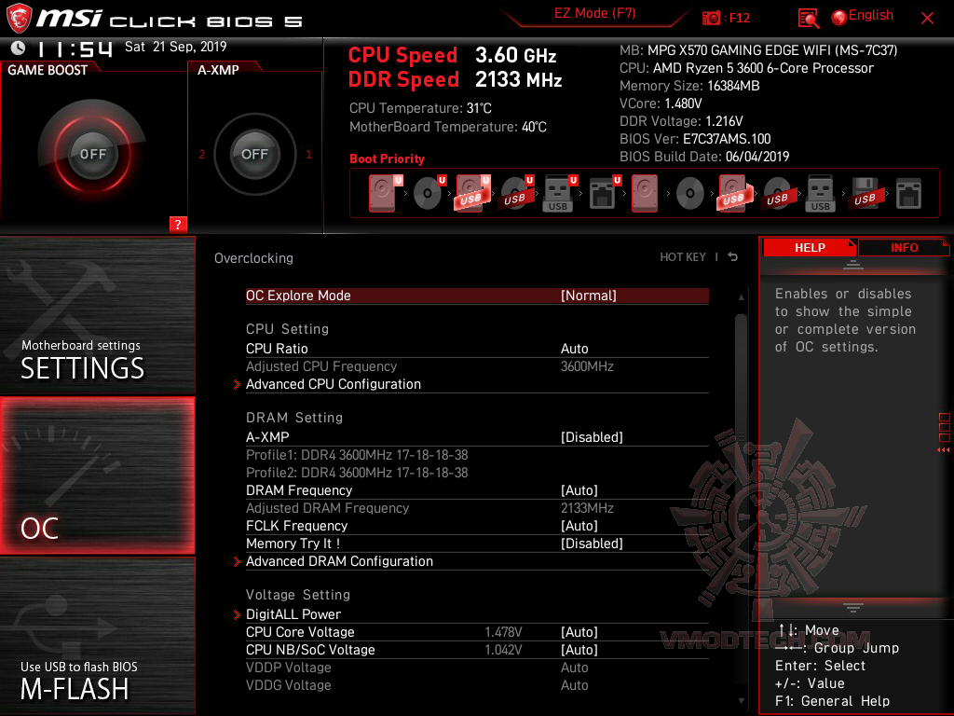Select the UEFI network boot icon

pos(604,194)
